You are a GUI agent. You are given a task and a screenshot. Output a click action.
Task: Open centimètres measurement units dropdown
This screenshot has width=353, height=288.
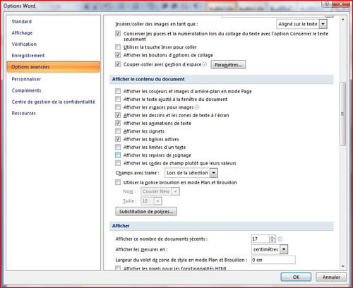284,249
